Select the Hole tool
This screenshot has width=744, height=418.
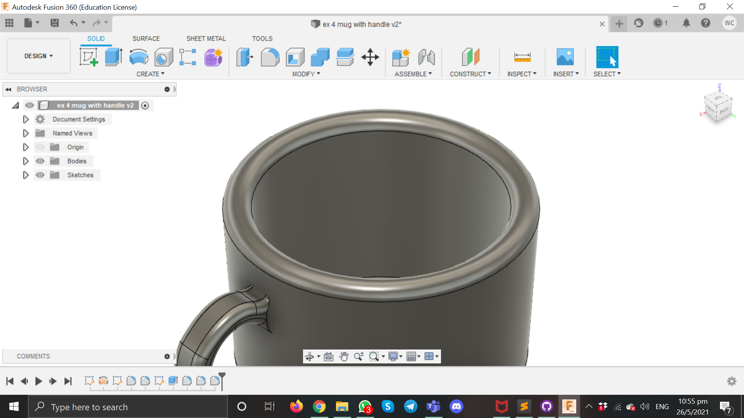[x=164, y=57]
